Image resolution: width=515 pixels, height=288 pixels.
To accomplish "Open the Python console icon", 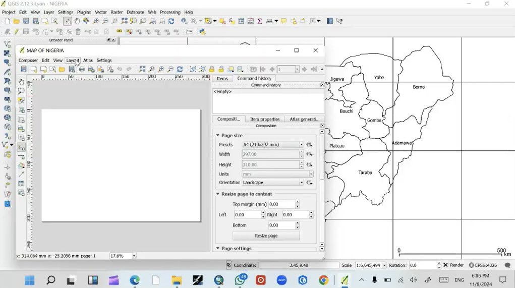I will pyautogui.click(x=202, y=32).
